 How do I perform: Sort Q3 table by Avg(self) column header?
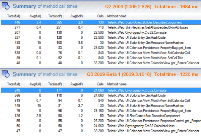(74, 84)
